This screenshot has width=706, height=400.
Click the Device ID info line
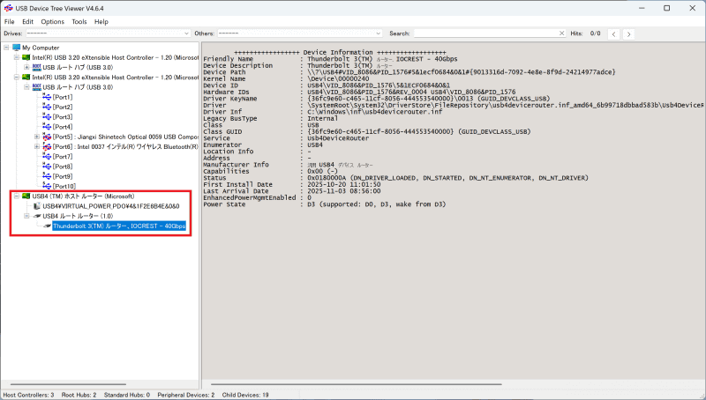coord(327,85)
